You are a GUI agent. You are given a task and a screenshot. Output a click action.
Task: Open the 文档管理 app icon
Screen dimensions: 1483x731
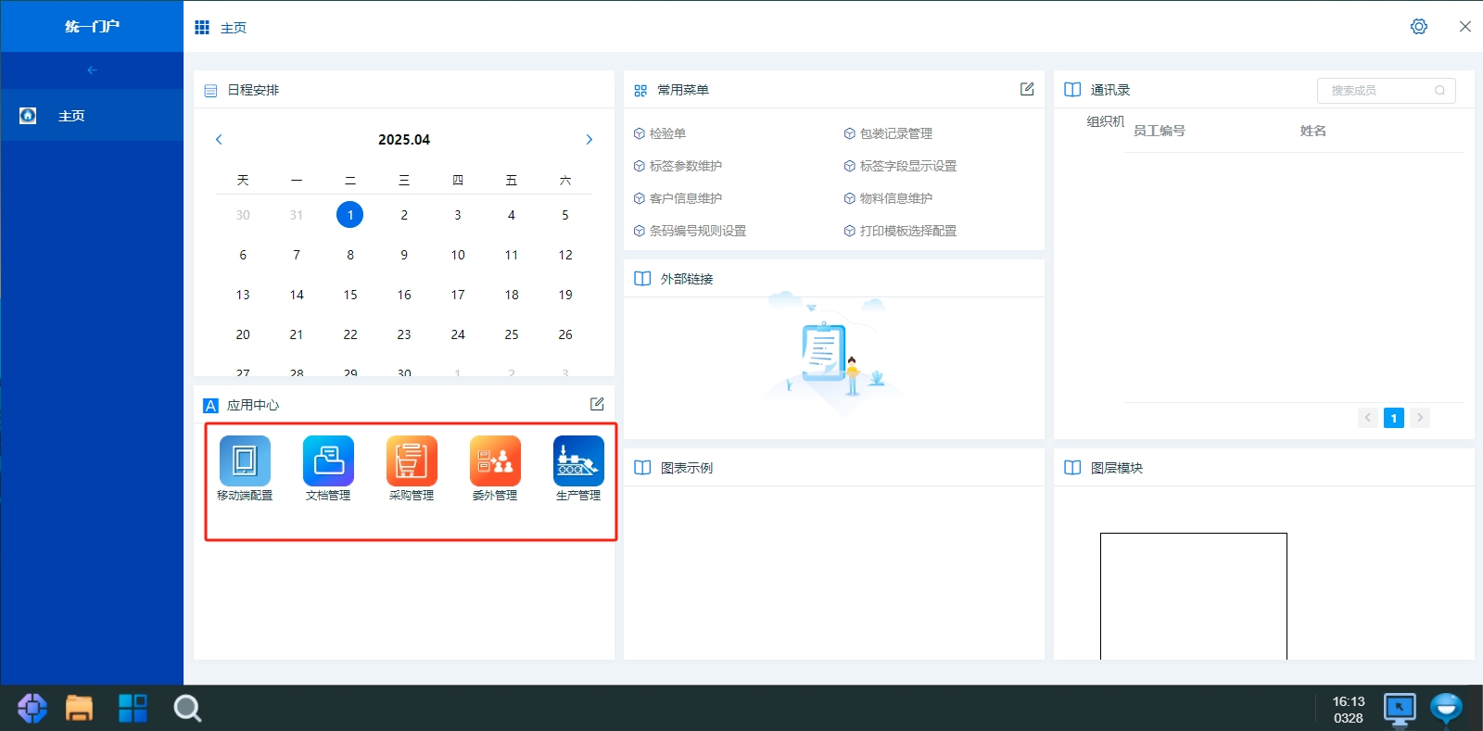328,460
